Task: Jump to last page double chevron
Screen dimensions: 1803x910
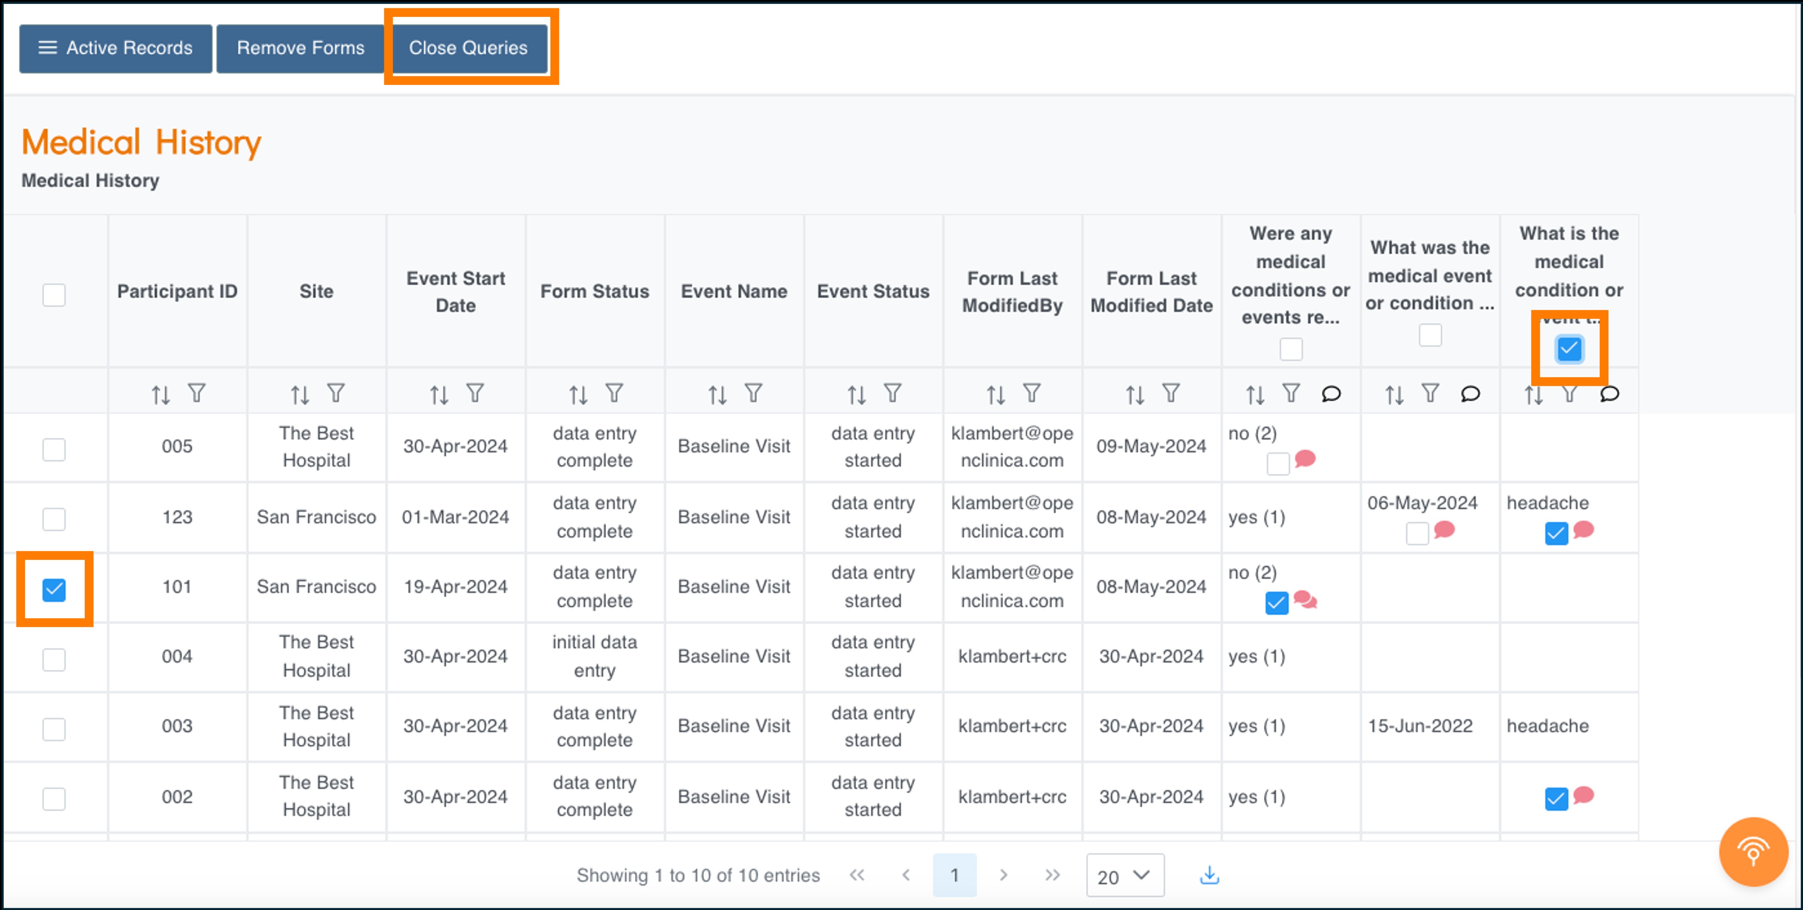Action: tap(1052, 875)
